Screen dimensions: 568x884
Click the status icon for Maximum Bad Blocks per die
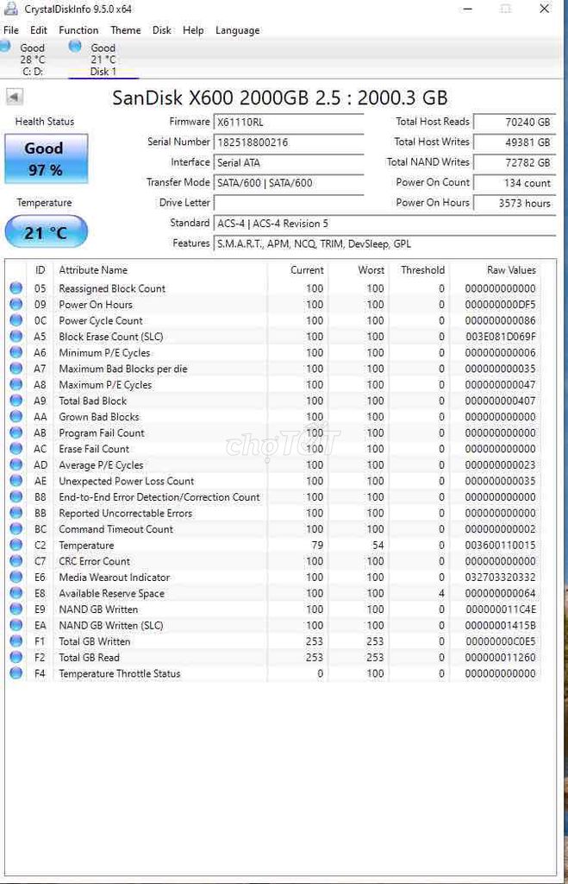pyautogui.click(x=16, y=368)
